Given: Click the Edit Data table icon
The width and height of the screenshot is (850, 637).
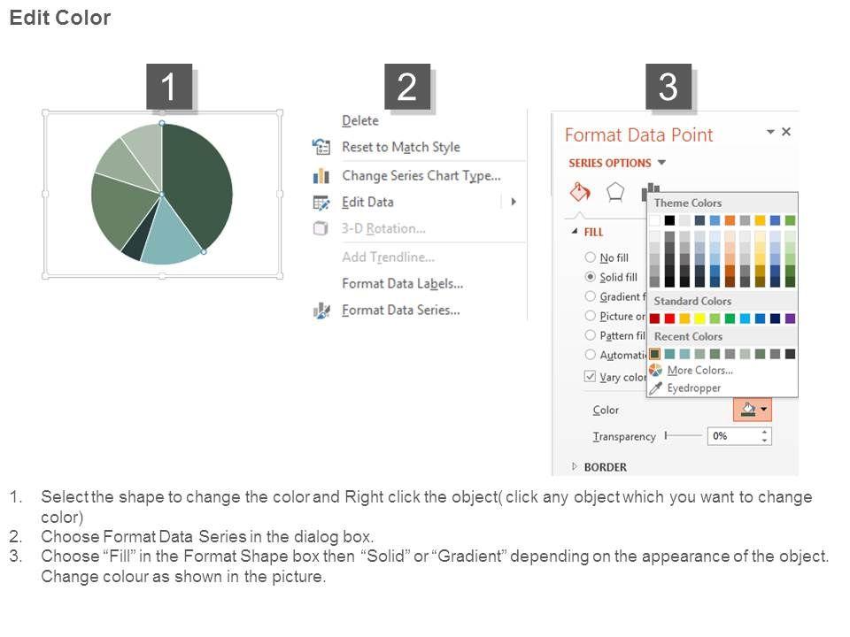Looking at the screenshot, I should (321, 203).
